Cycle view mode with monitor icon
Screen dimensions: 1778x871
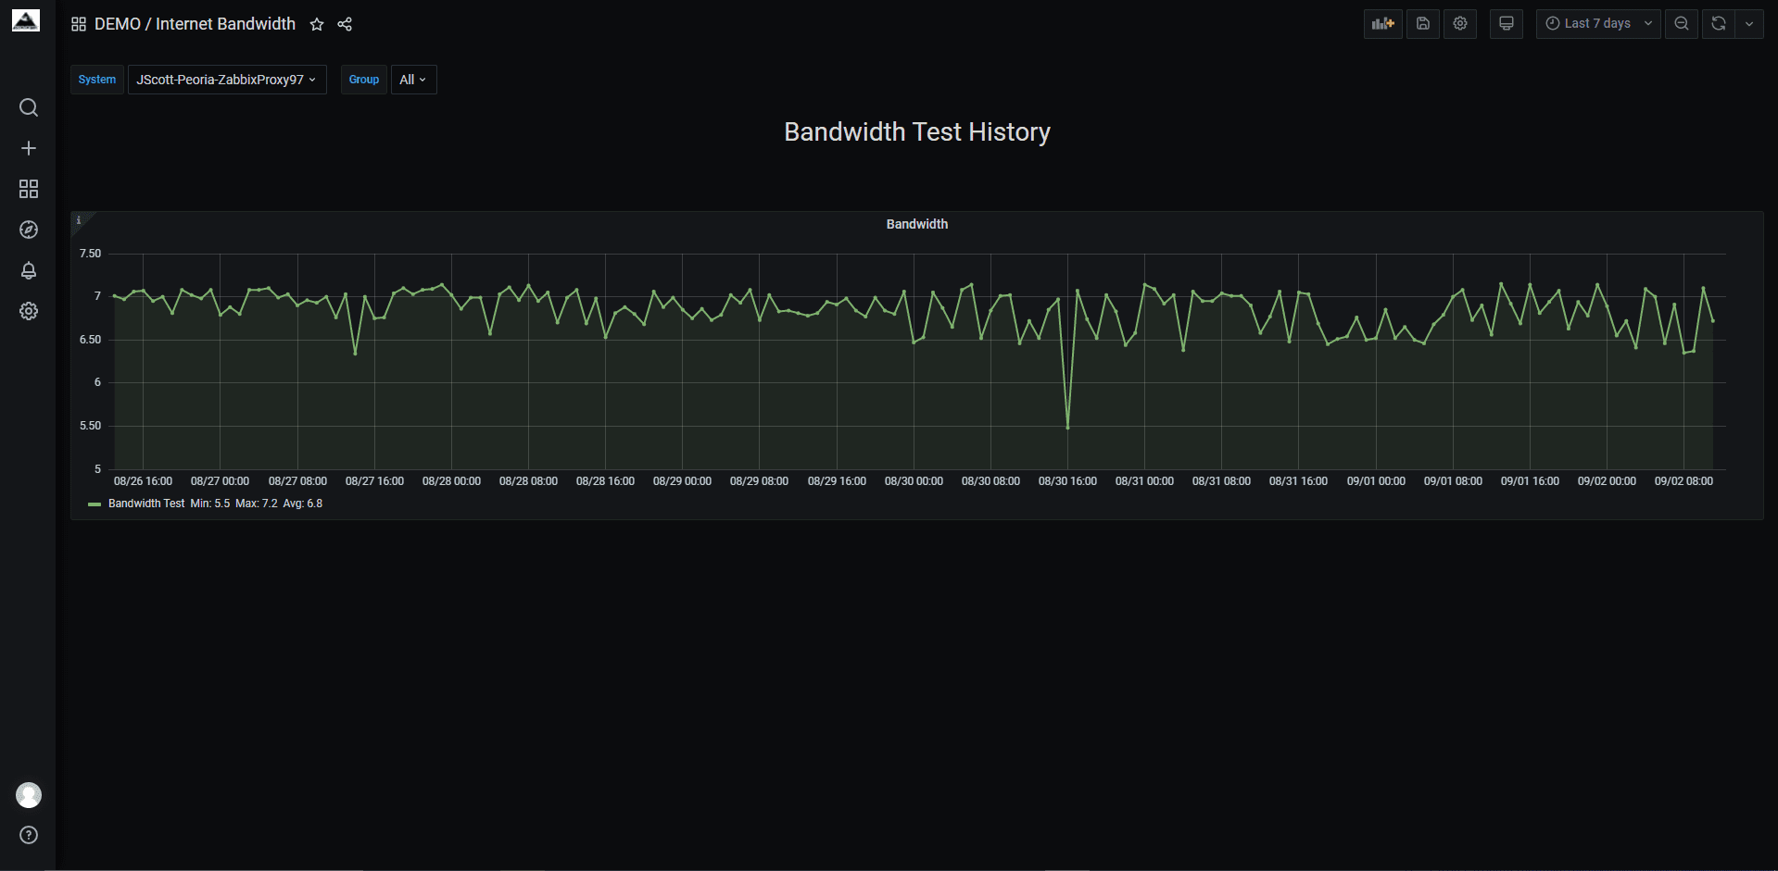pyautogui.click(x=1507, y=24)
